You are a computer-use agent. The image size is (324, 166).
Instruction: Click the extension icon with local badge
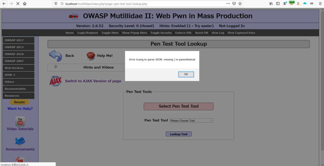pos(292,3)
